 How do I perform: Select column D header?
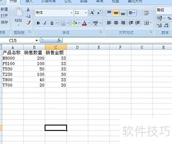[x=77, y=47]
